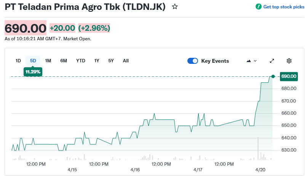Select the 1Y time range

(x=97, y=61)
